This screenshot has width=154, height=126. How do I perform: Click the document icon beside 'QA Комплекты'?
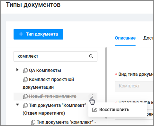click(25, 71)
